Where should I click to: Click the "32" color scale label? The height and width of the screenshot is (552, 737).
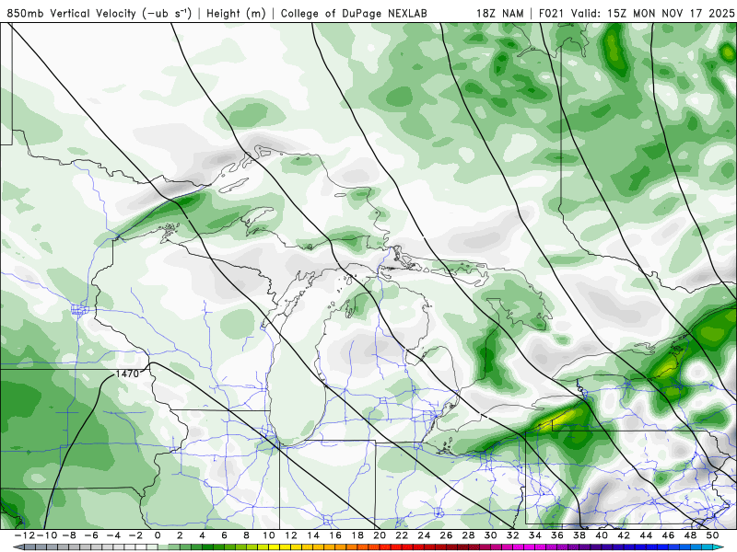pyautogui.click(x=513, y=535)
